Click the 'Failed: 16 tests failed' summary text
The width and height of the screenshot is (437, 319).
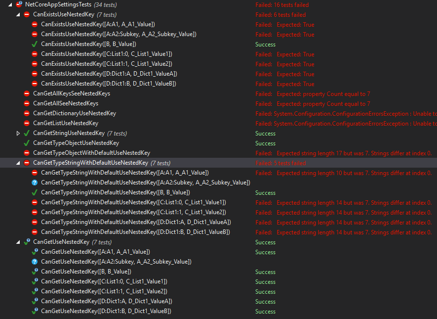[282, 4]
